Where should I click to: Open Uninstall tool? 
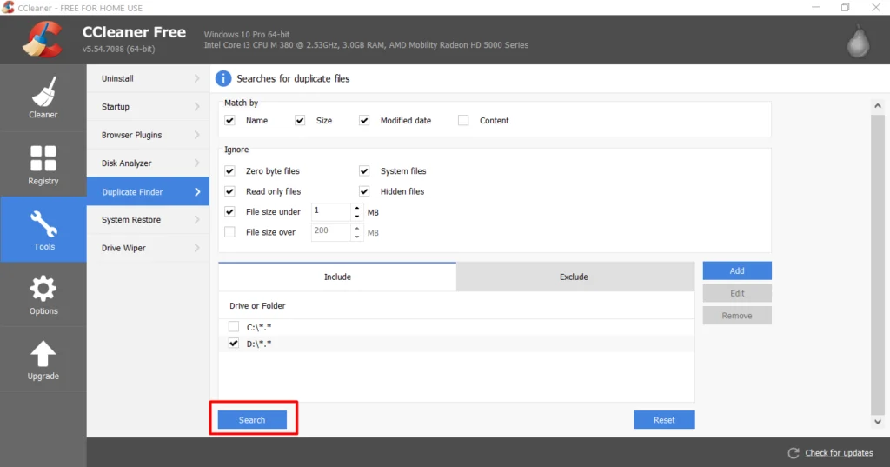click(148, 78)
